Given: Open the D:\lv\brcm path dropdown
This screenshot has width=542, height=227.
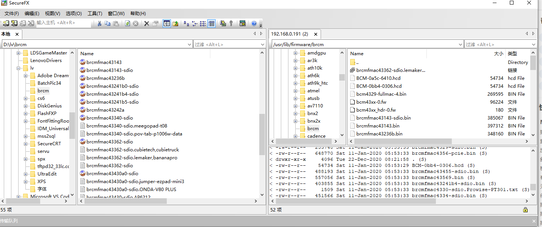Looking at the screenshot, I should (x=190, y=45).
